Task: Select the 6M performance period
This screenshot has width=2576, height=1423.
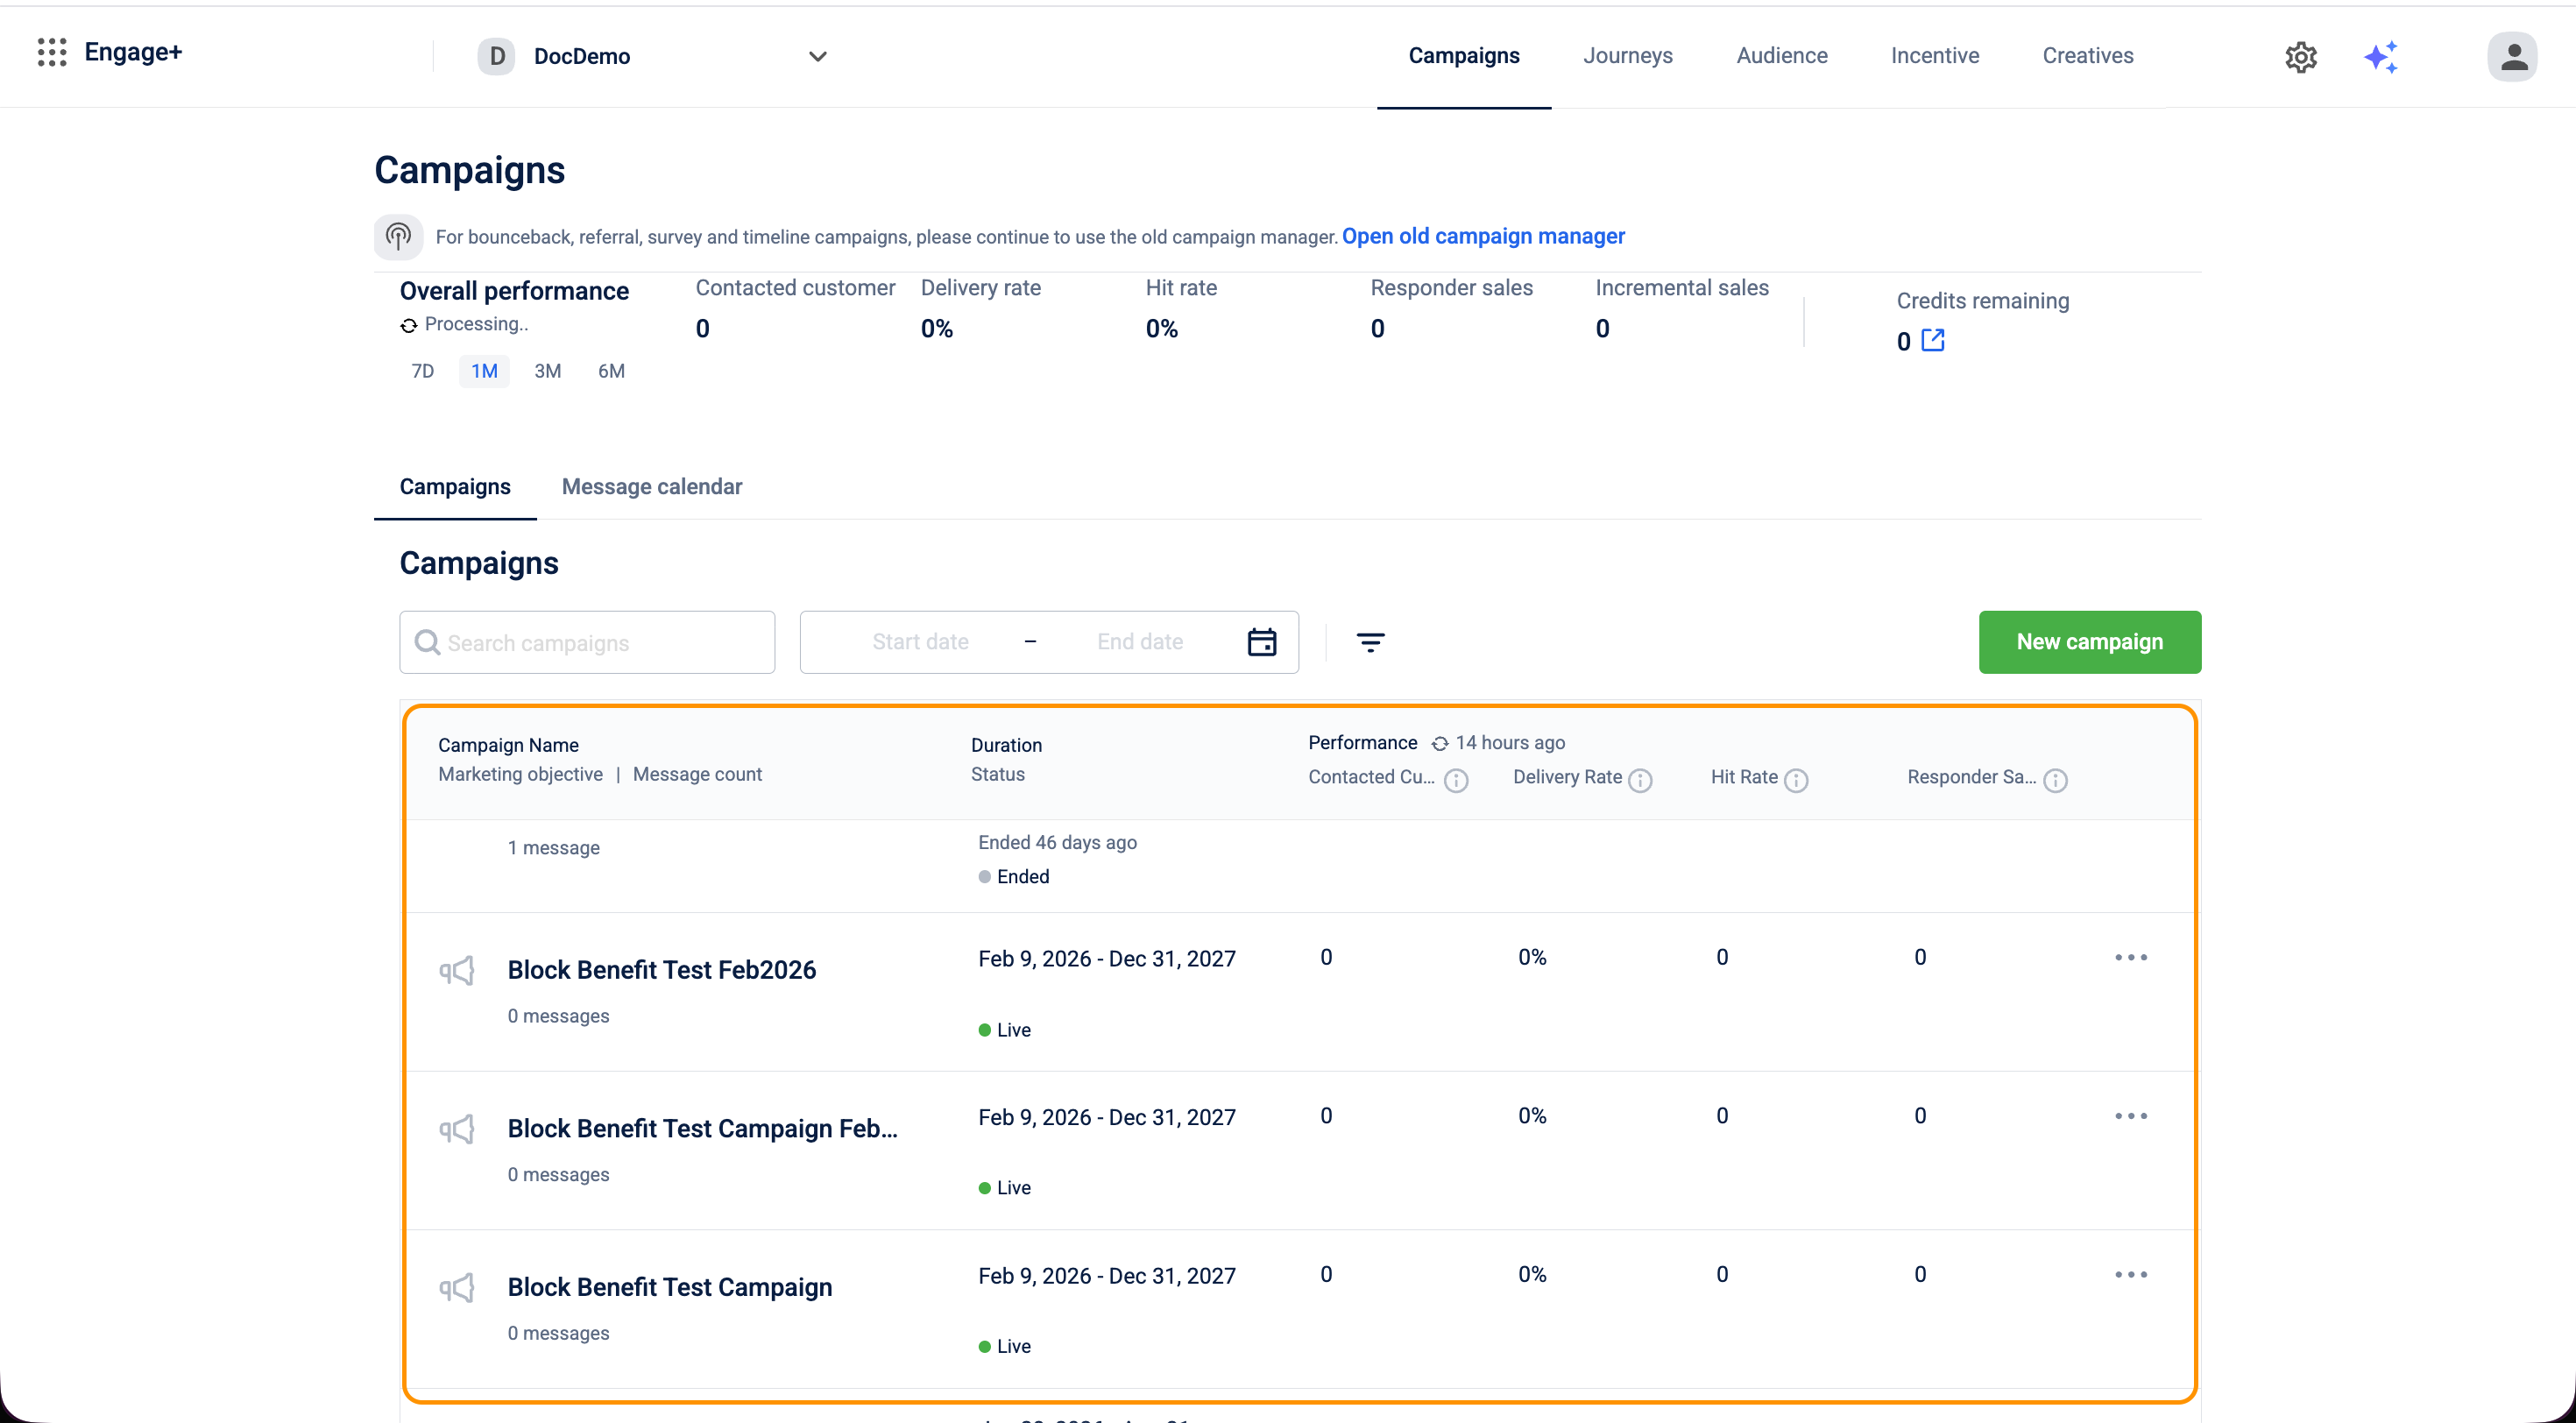Action: [611, 371]
